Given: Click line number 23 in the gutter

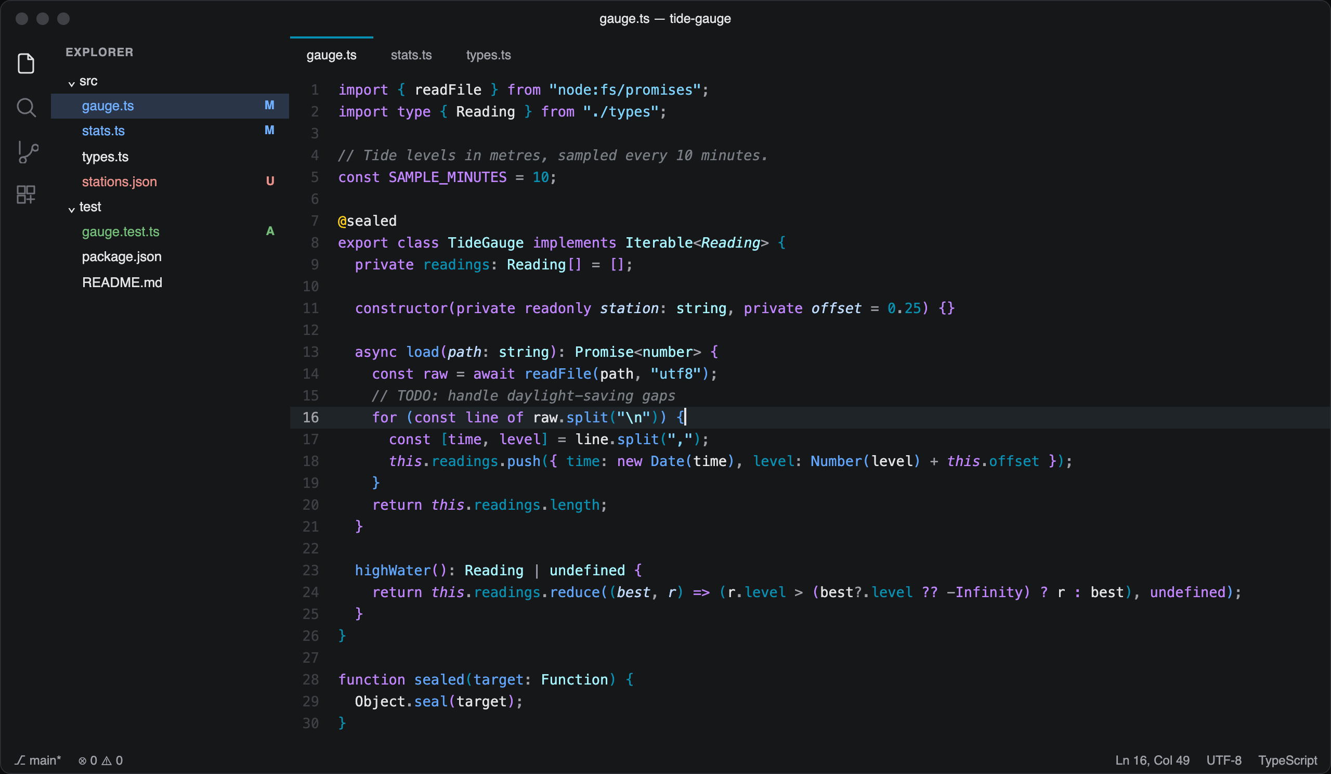Looking at the screenshot, I should coord(310,570).
